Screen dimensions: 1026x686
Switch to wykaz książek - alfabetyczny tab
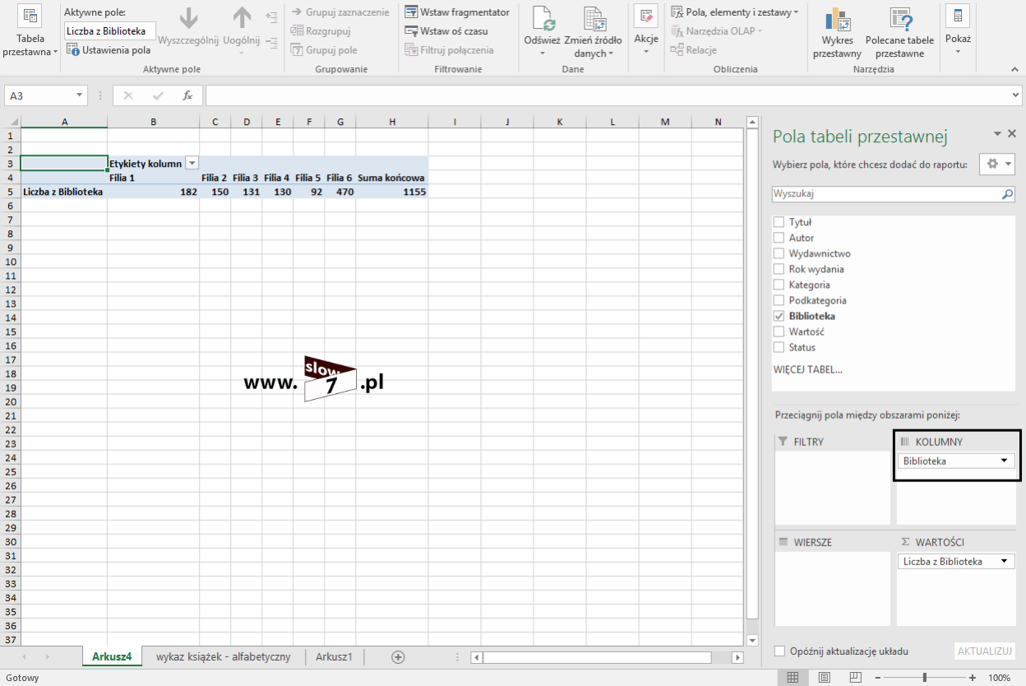coord(224,656)
